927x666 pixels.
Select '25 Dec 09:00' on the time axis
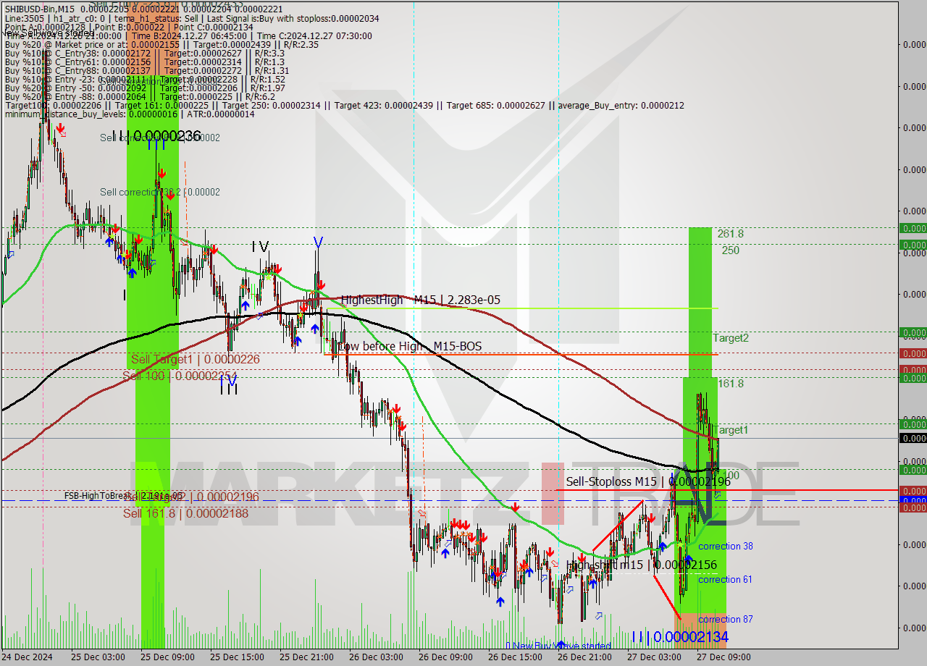(166, 657)
